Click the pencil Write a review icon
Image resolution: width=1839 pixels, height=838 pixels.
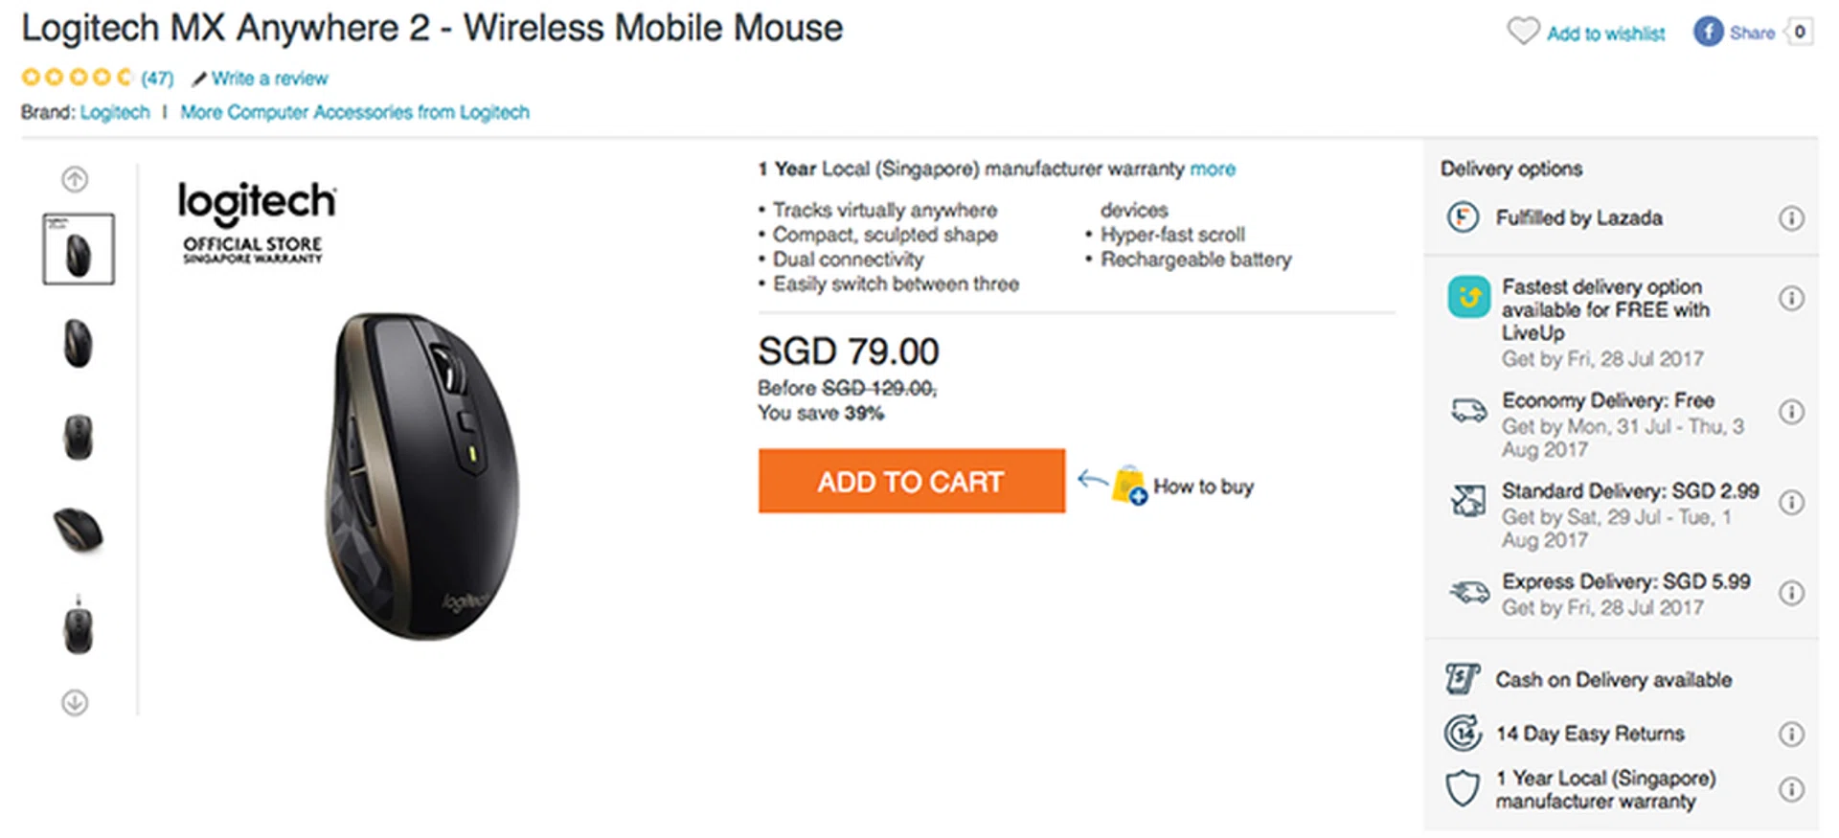click(199, 79)
